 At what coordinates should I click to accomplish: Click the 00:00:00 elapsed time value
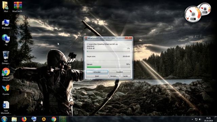point(126,57)
